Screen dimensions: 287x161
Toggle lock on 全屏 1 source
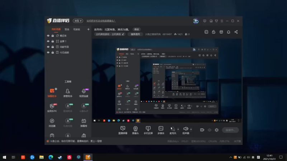(53, 41)
